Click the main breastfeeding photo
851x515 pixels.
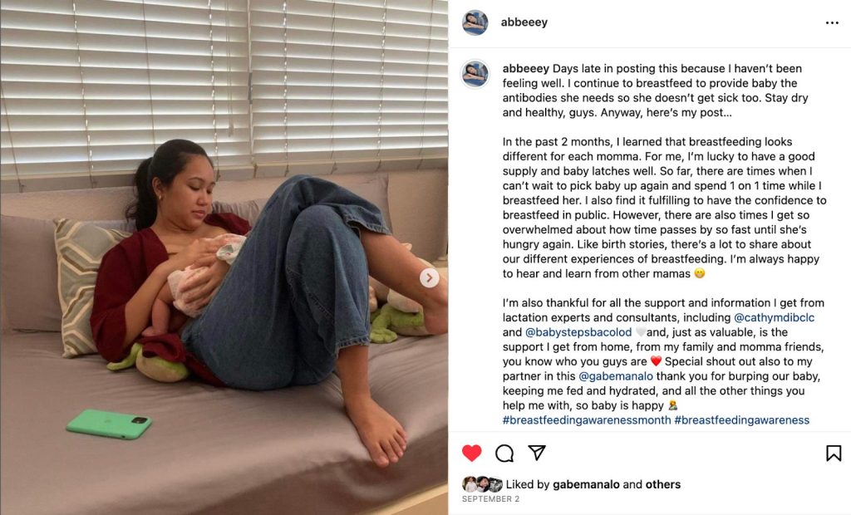(x=224, y=257)
